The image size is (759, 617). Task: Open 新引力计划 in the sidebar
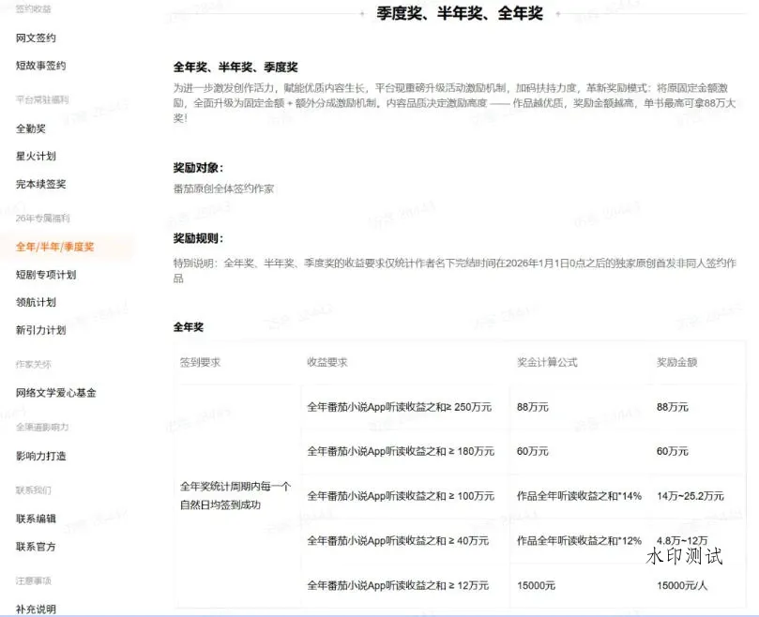[x=40, y=330]
